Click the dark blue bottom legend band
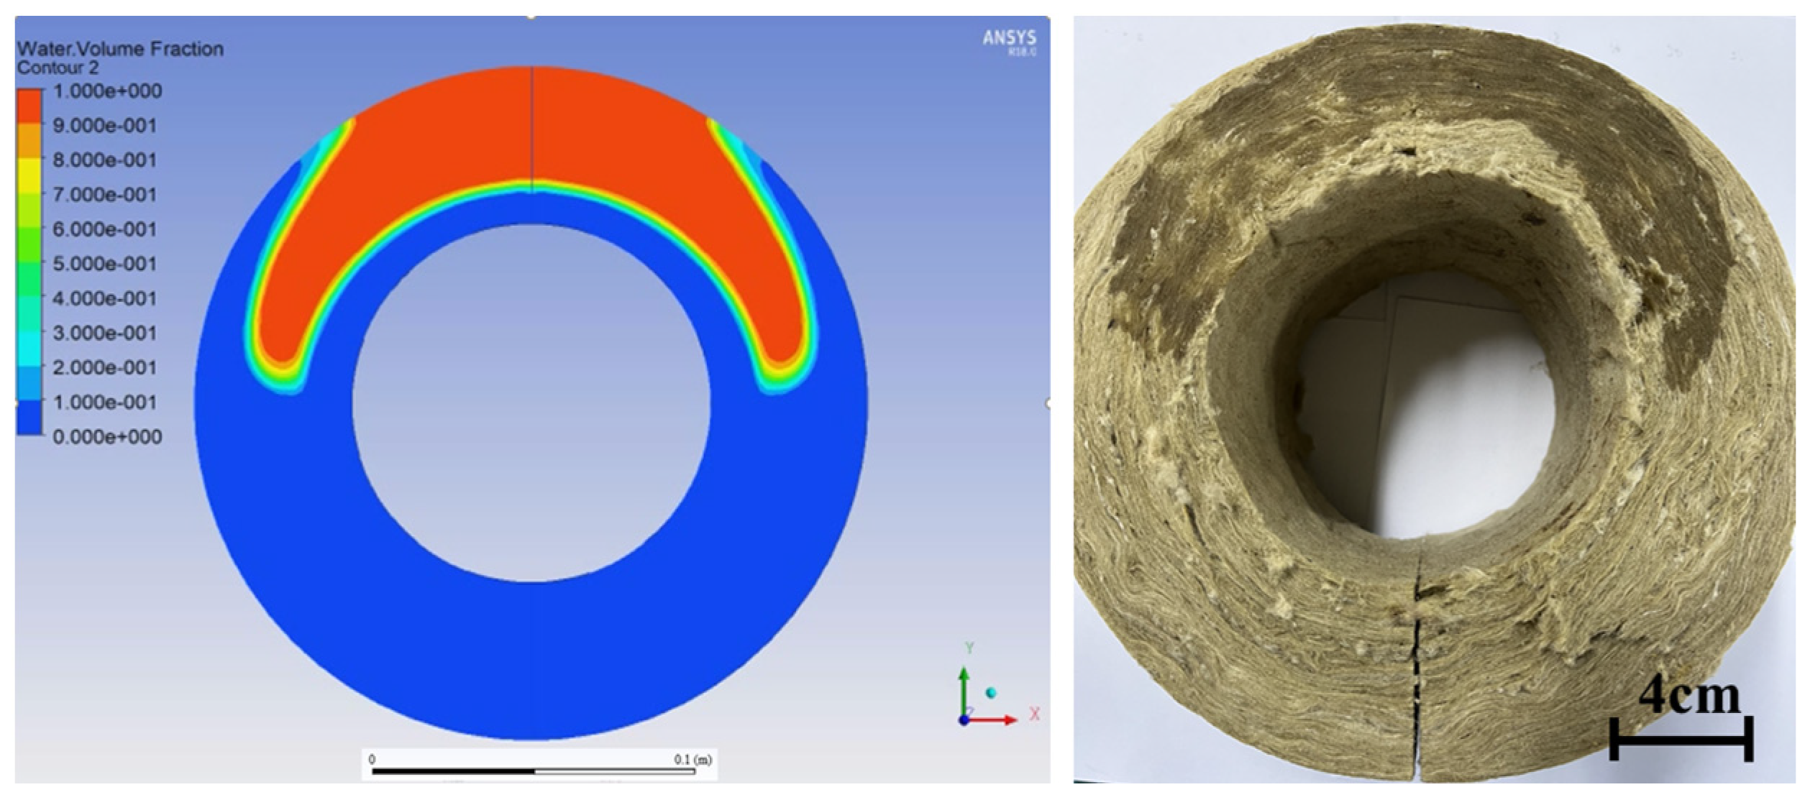 [29, 418]
